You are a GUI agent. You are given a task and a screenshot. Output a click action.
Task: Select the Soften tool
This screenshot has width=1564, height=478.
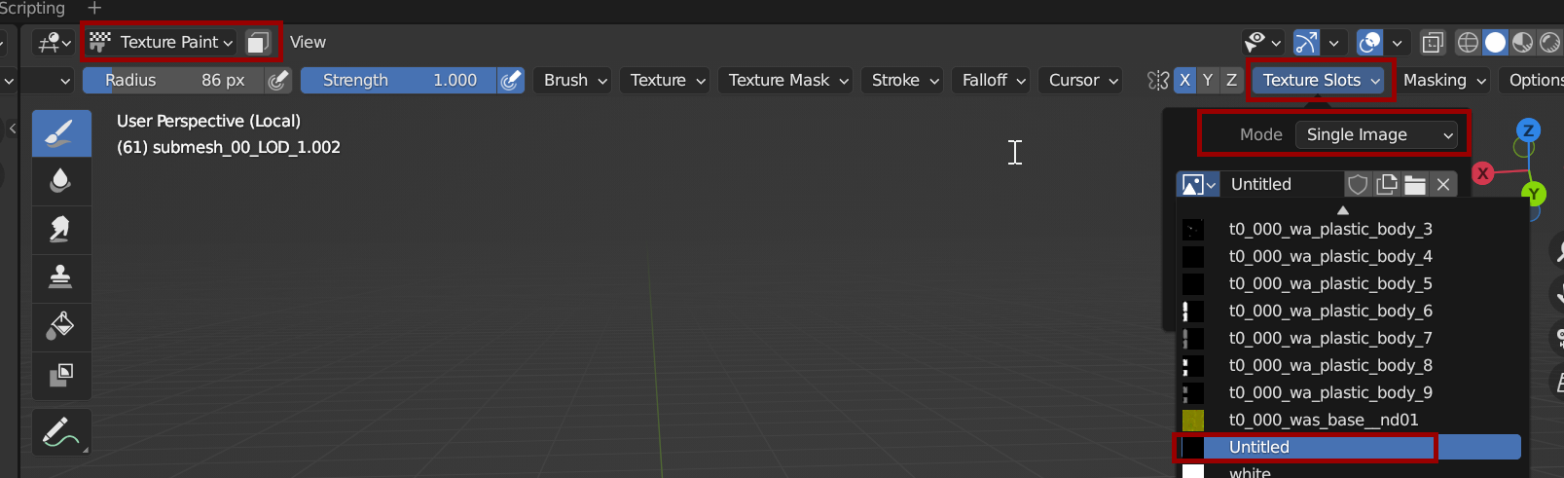pyautogui.click(x=61, y=181)
